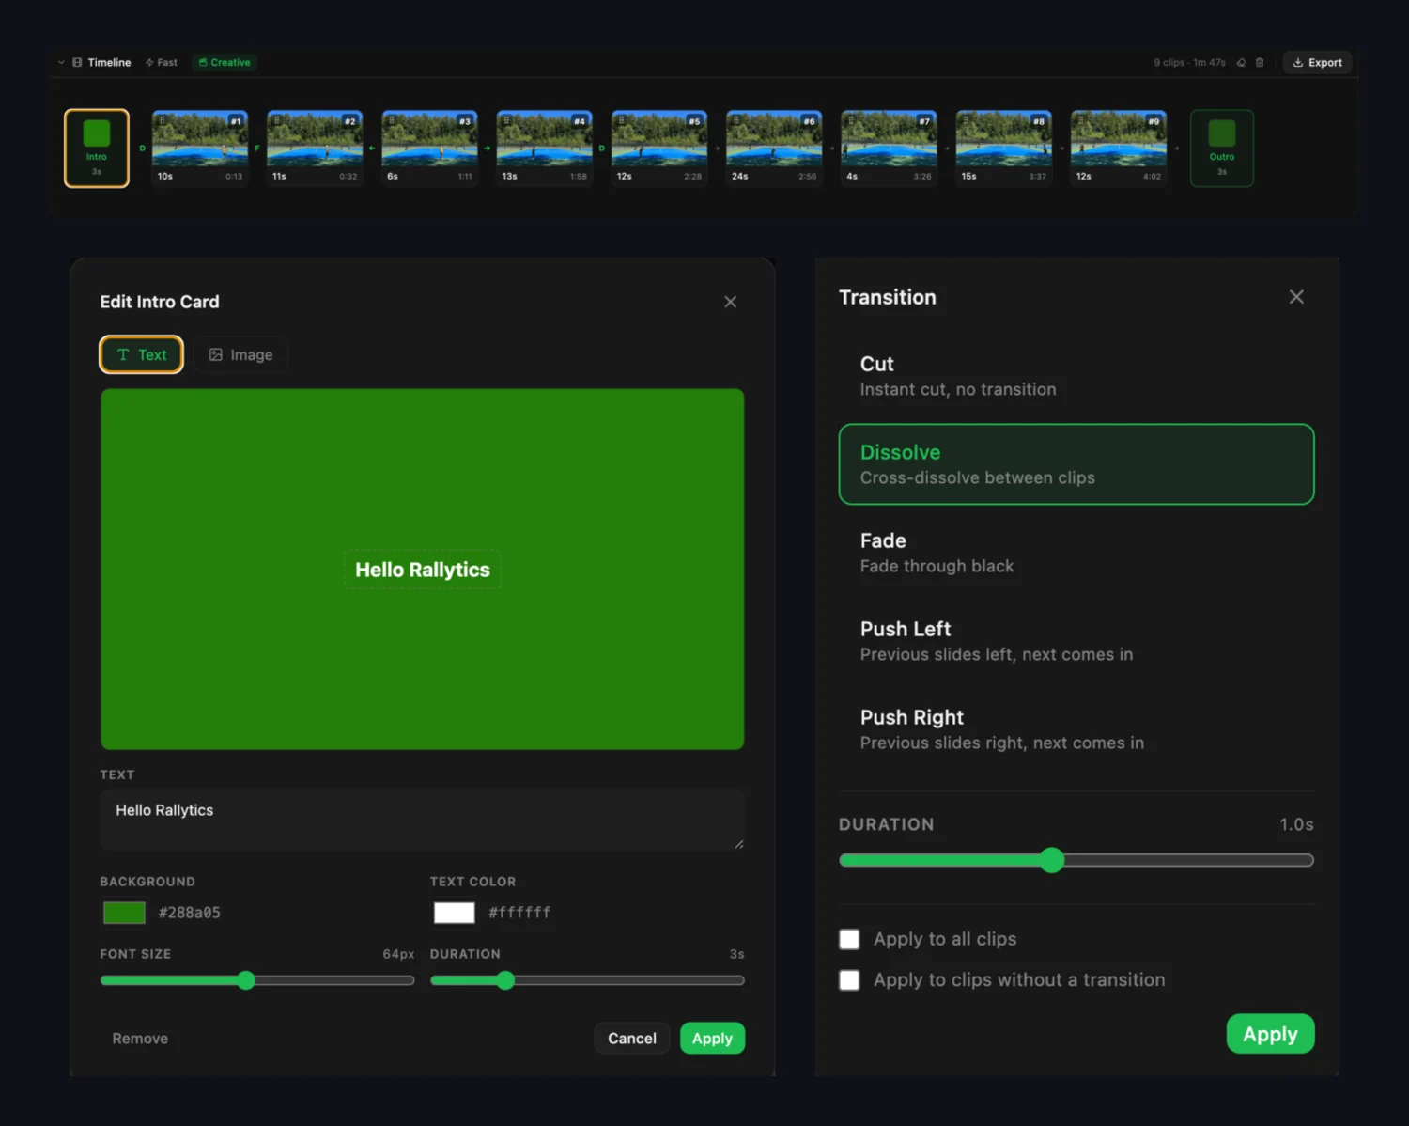Select the 24s clip #6 thumbnail
This screenshot has height=1126, width=1409.
coord(774,149)
